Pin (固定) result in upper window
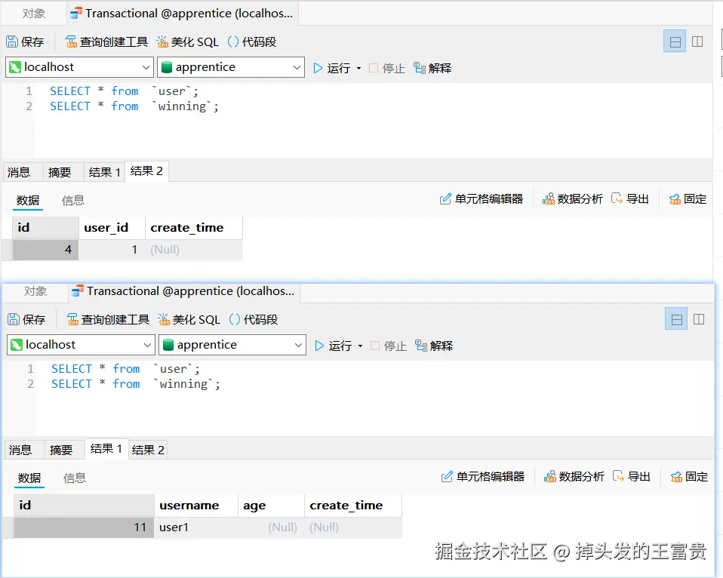Image resolution: width=723 pixels, height=578 pixels. point(688,199)
